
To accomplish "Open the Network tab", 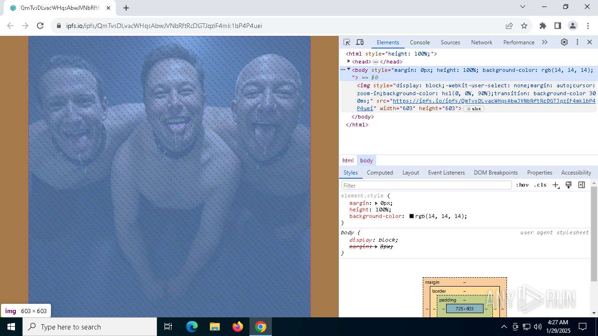I will (x=482, y=42).
